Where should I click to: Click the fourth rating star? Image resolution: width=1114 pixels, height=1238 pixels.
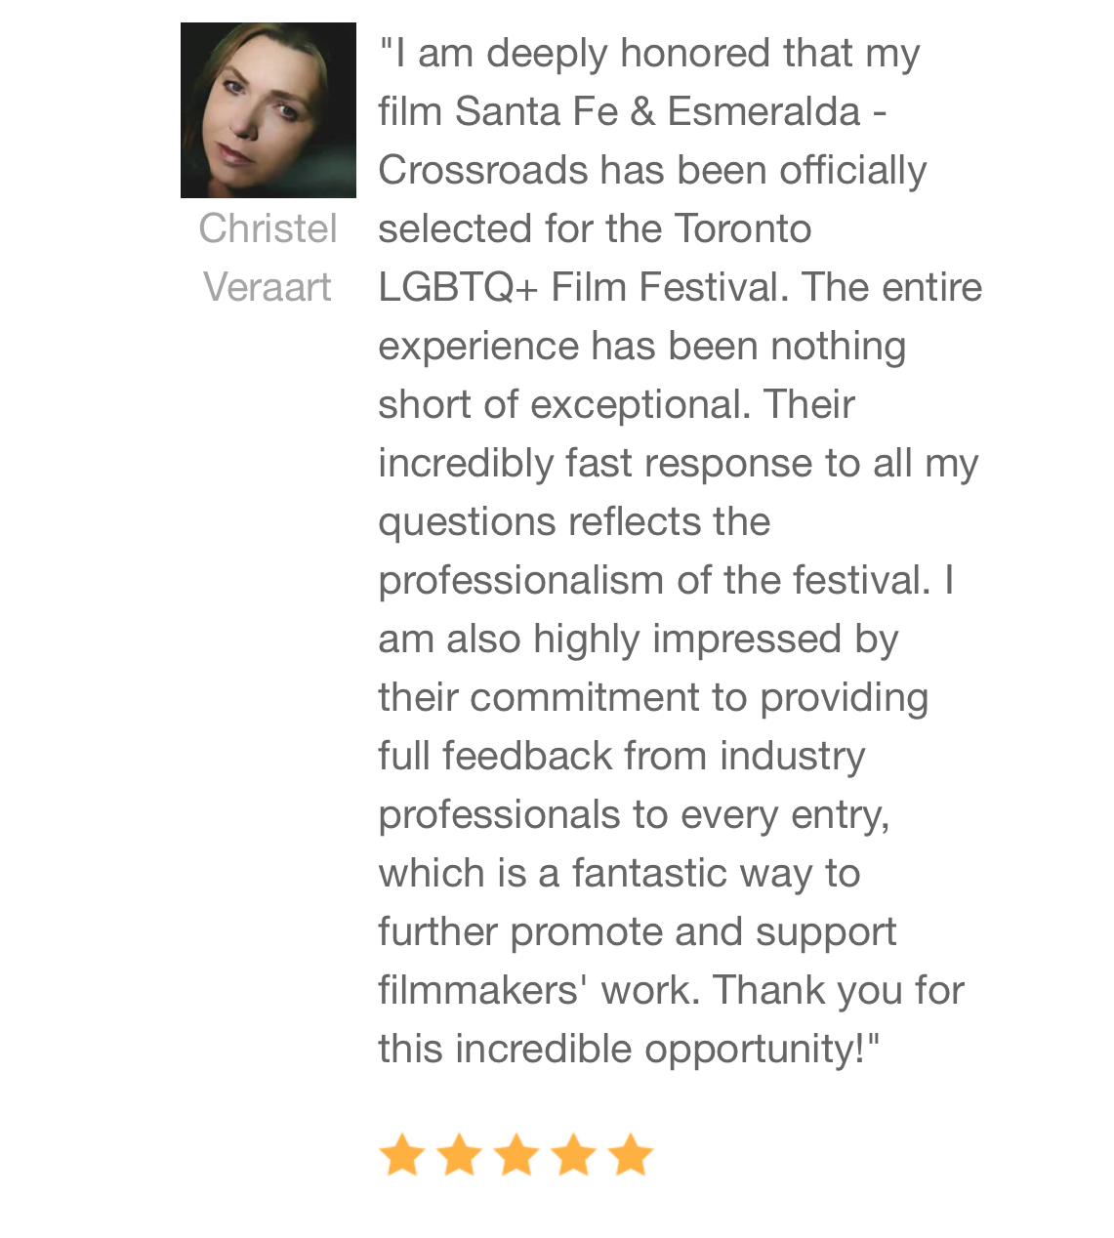(x=574, y=1154)
